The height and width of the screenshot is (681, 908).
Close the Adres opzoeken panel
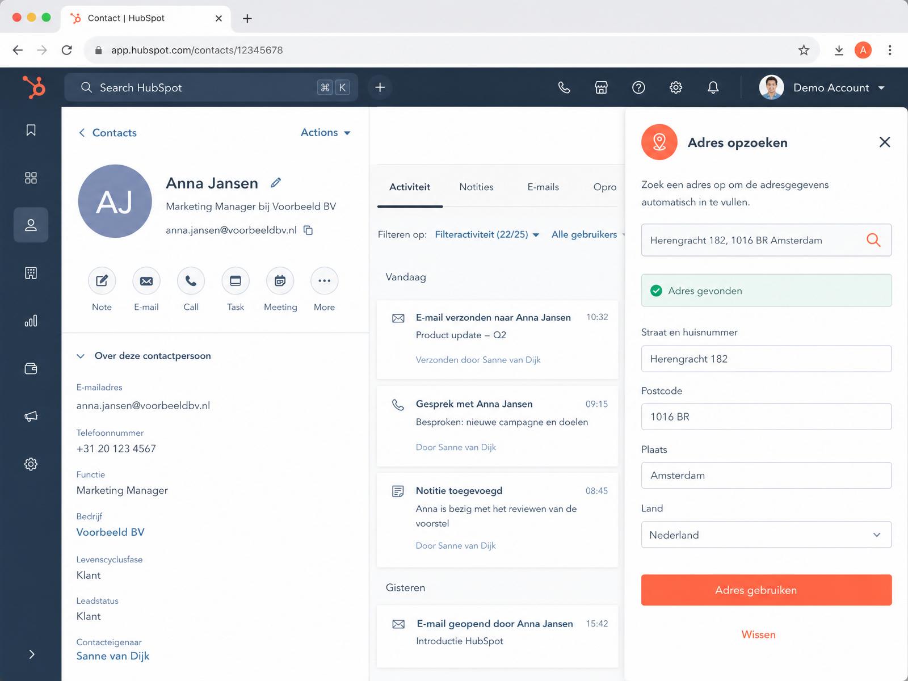coord(885,142)
